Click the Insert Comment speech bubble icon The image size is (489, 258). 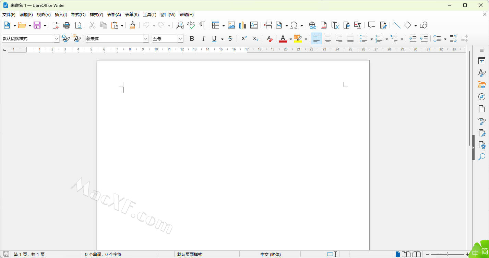click(x=372, y=25)
